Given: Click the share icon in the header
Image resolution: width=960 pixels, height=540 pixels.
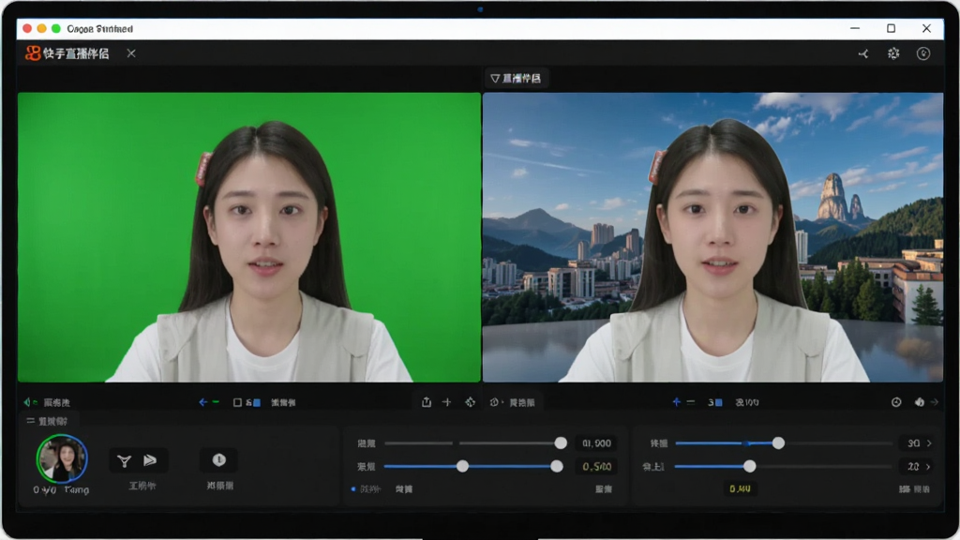Looking at the screenshot, I should [863, 53].
